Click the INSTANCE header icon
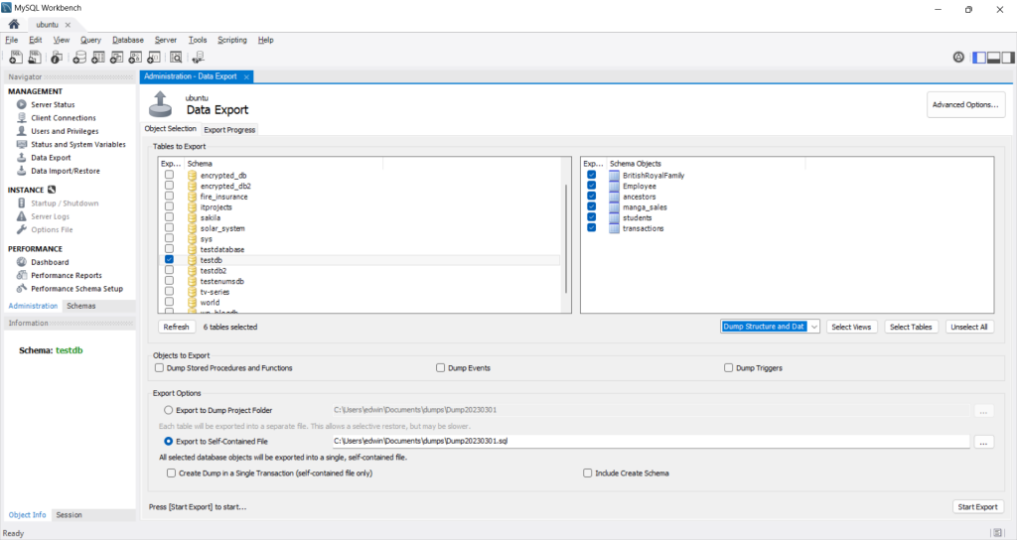The width and height of the screenshot is (1017, 540). (x=52, y=190)
